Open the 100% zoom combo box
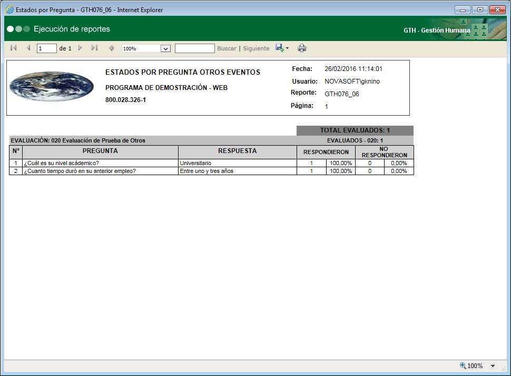This screenshot has height=376, width=511. 146,48
